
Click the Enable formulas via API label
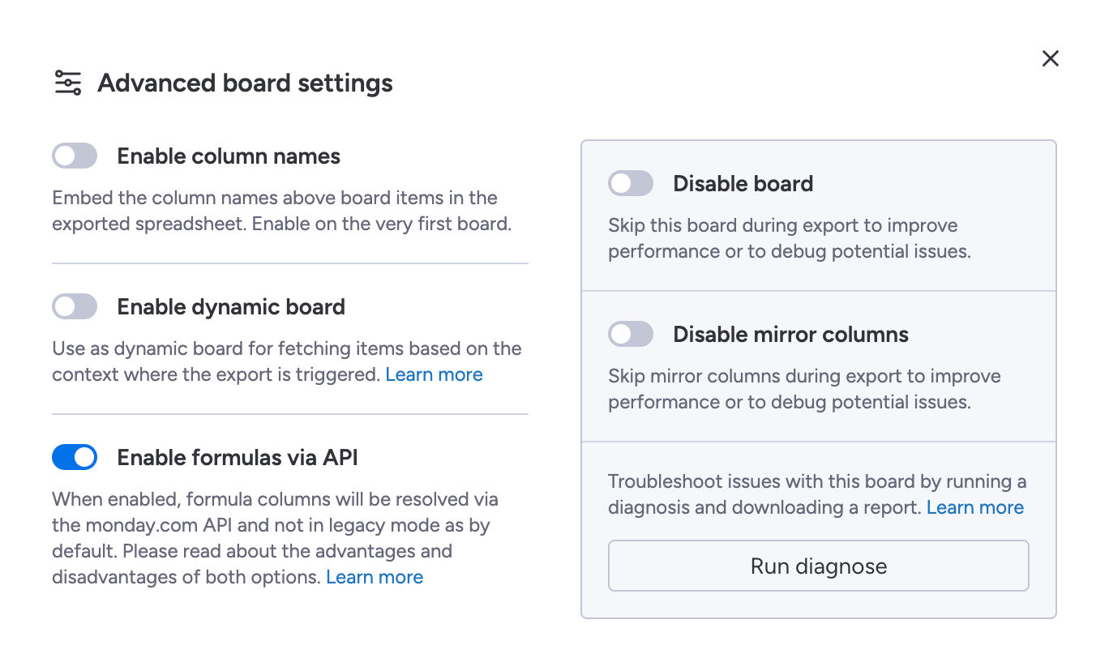[238, 458]
